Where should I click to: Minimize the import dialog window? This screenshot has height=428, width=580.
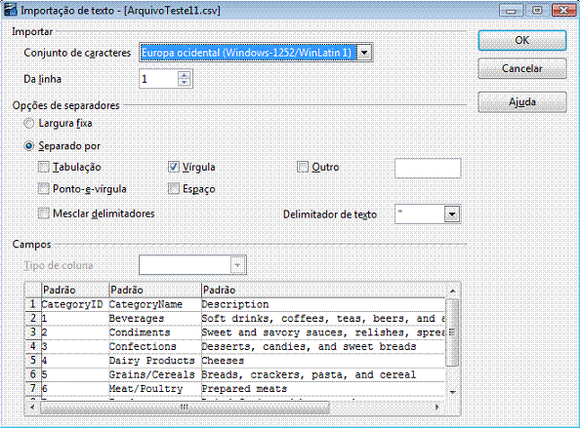[x=512, y=10]
